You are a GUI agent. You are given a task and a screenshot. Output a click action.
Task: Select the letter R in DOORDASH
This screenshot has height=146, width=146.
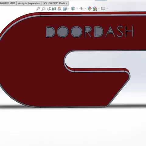click(x=88, y=32)
